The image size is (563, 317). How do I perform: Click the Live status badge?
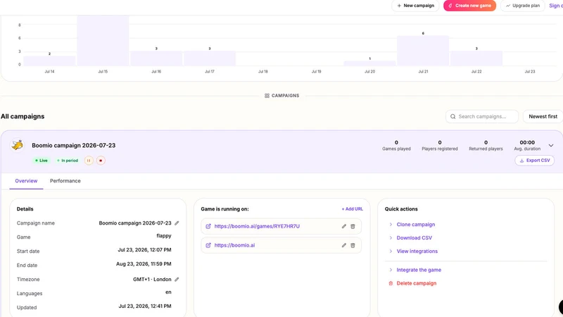pyautogui.click(x=42, y=161)
